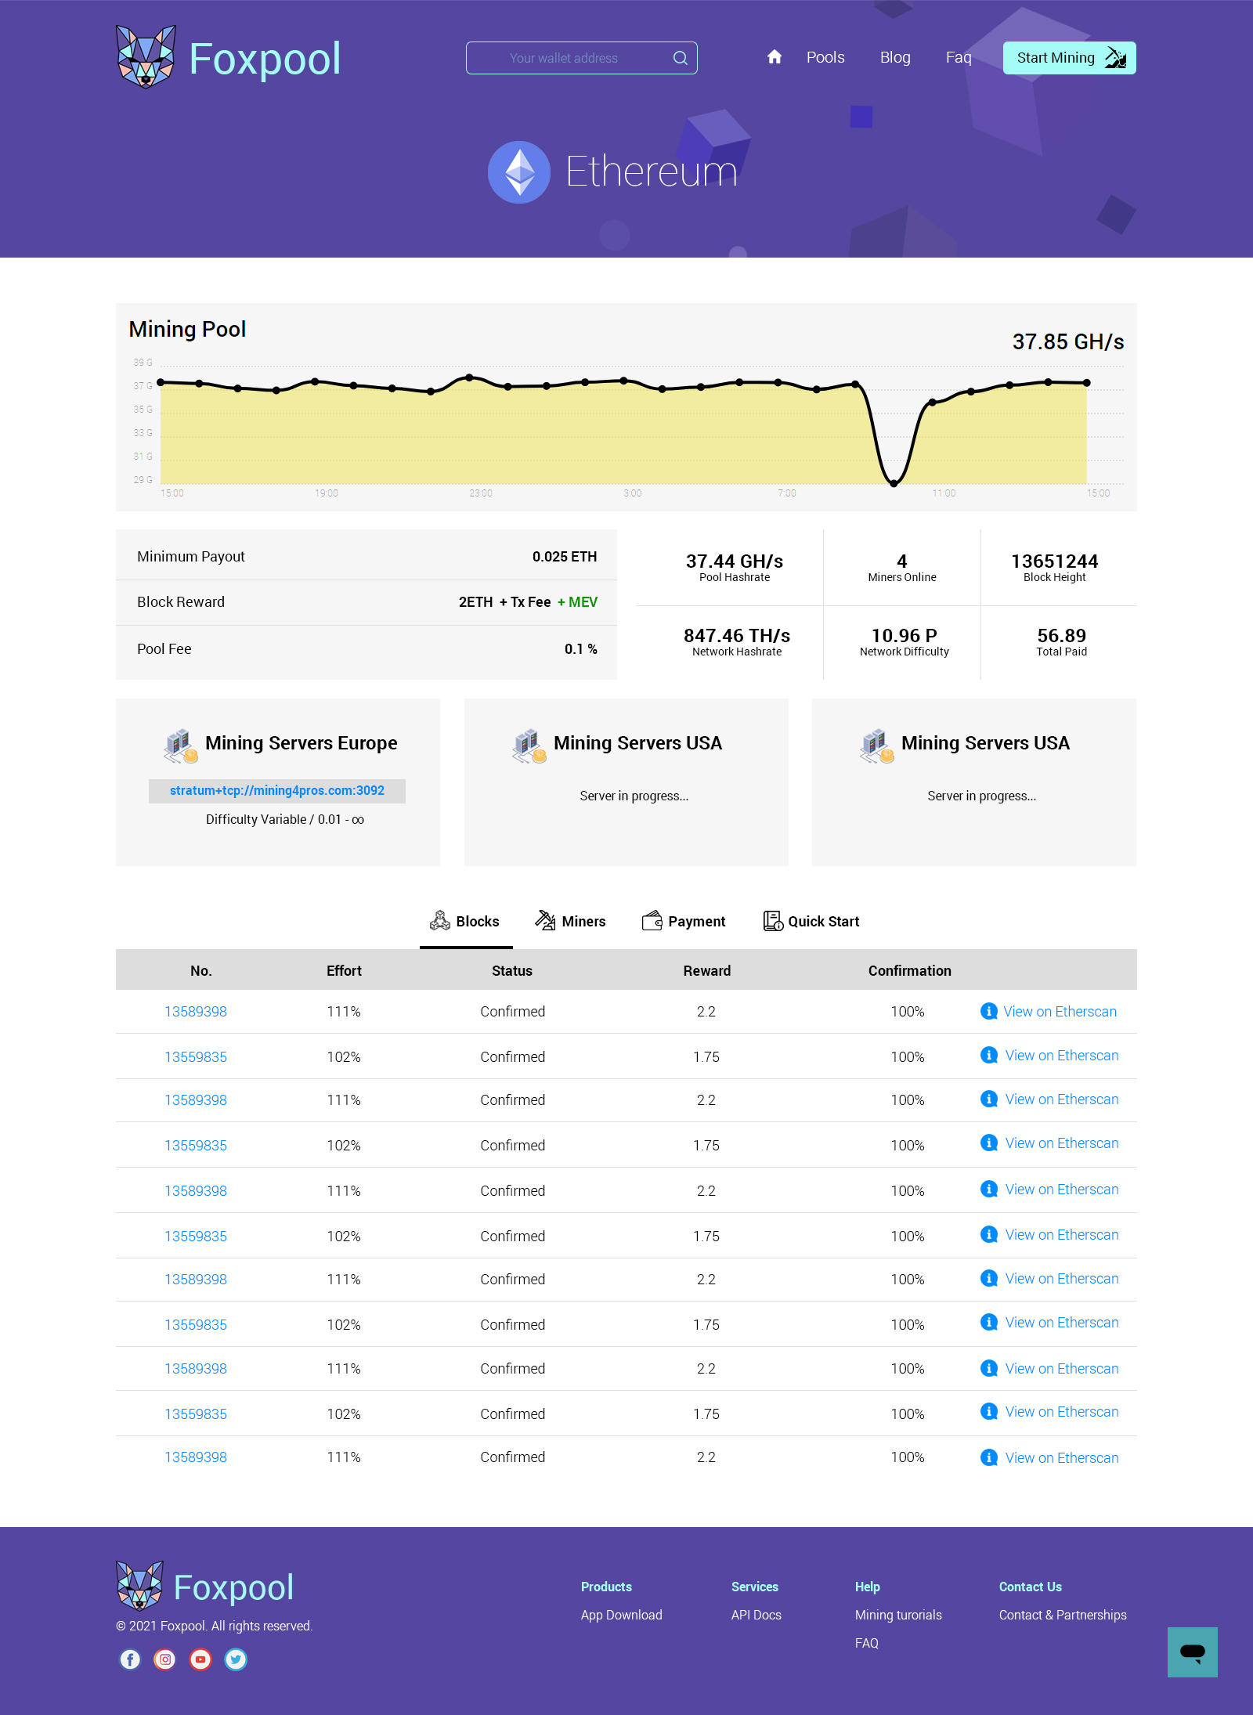Switch to the Quick Start tab
This screenshot has width=1253, height=1715.
tap(811, 921)
